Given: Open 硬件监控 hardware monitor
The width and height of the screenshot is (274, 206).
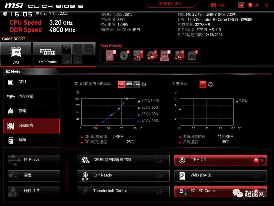Looking at the screenshot, I should click(x=34, y=191).
